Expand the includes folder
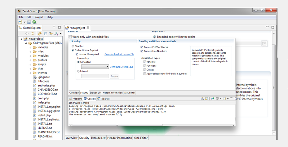The width and height of the screenshot is (288, 147). click(x=30, y=47)
